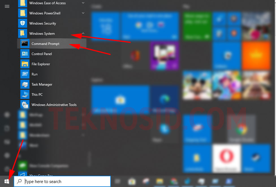The image size is (276, 187).
Task: Open Xbox Console Companion in app list
Action: [52, 166]
